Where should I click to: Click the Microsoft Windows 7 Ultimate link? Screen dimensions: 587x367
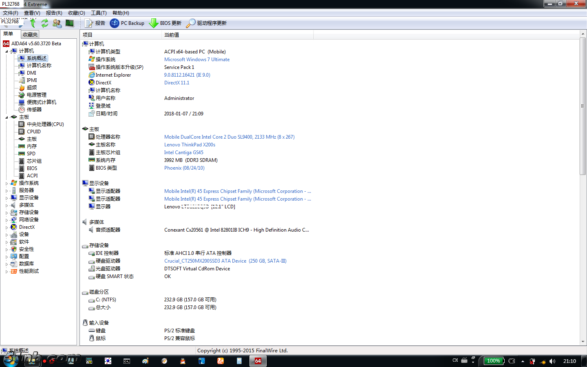(196, 60)
